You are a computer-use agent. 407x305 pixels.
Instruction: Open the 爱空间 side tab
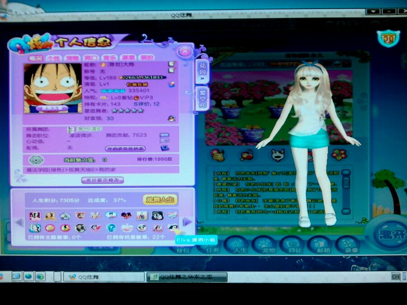203,98
